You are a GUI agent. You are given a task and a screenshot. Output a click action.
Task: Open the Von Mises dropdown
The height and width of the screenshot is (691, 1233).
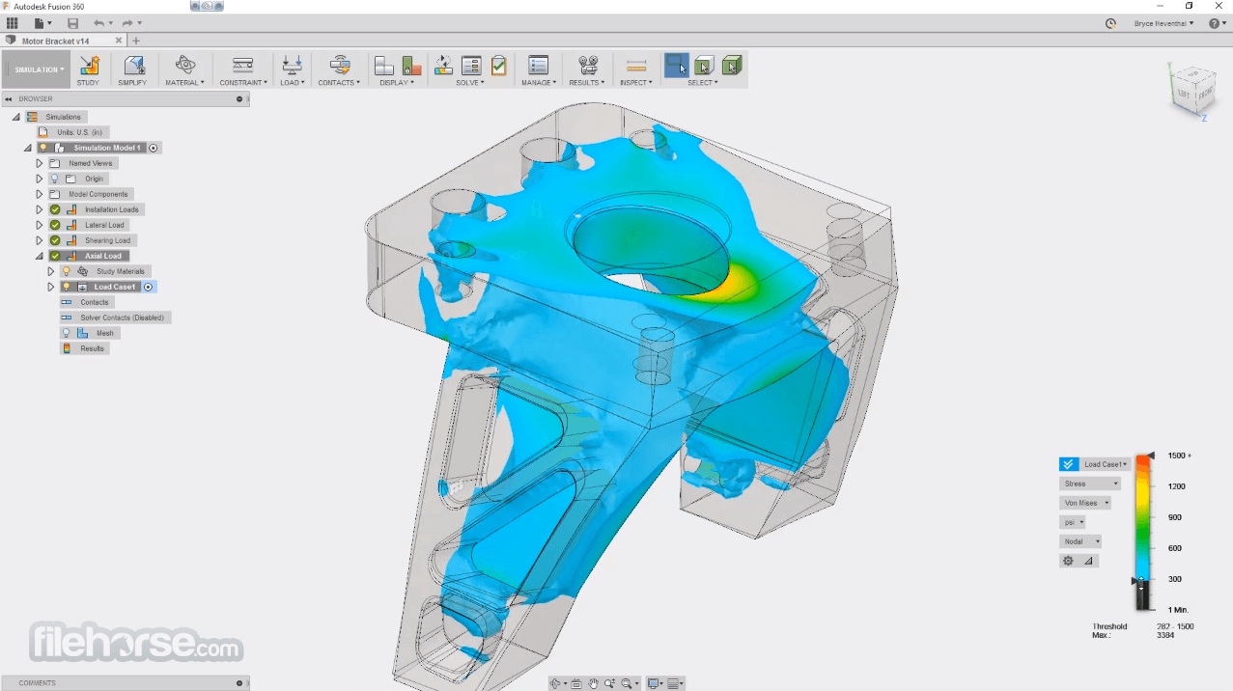coord(1085,503)
